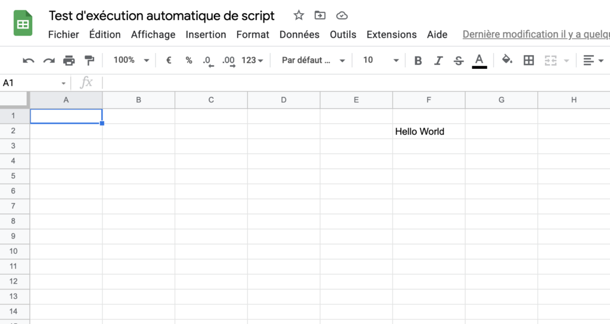Click the move to folder icon
Viewport: 610px width, 324px height.
(x=320, y=15)
